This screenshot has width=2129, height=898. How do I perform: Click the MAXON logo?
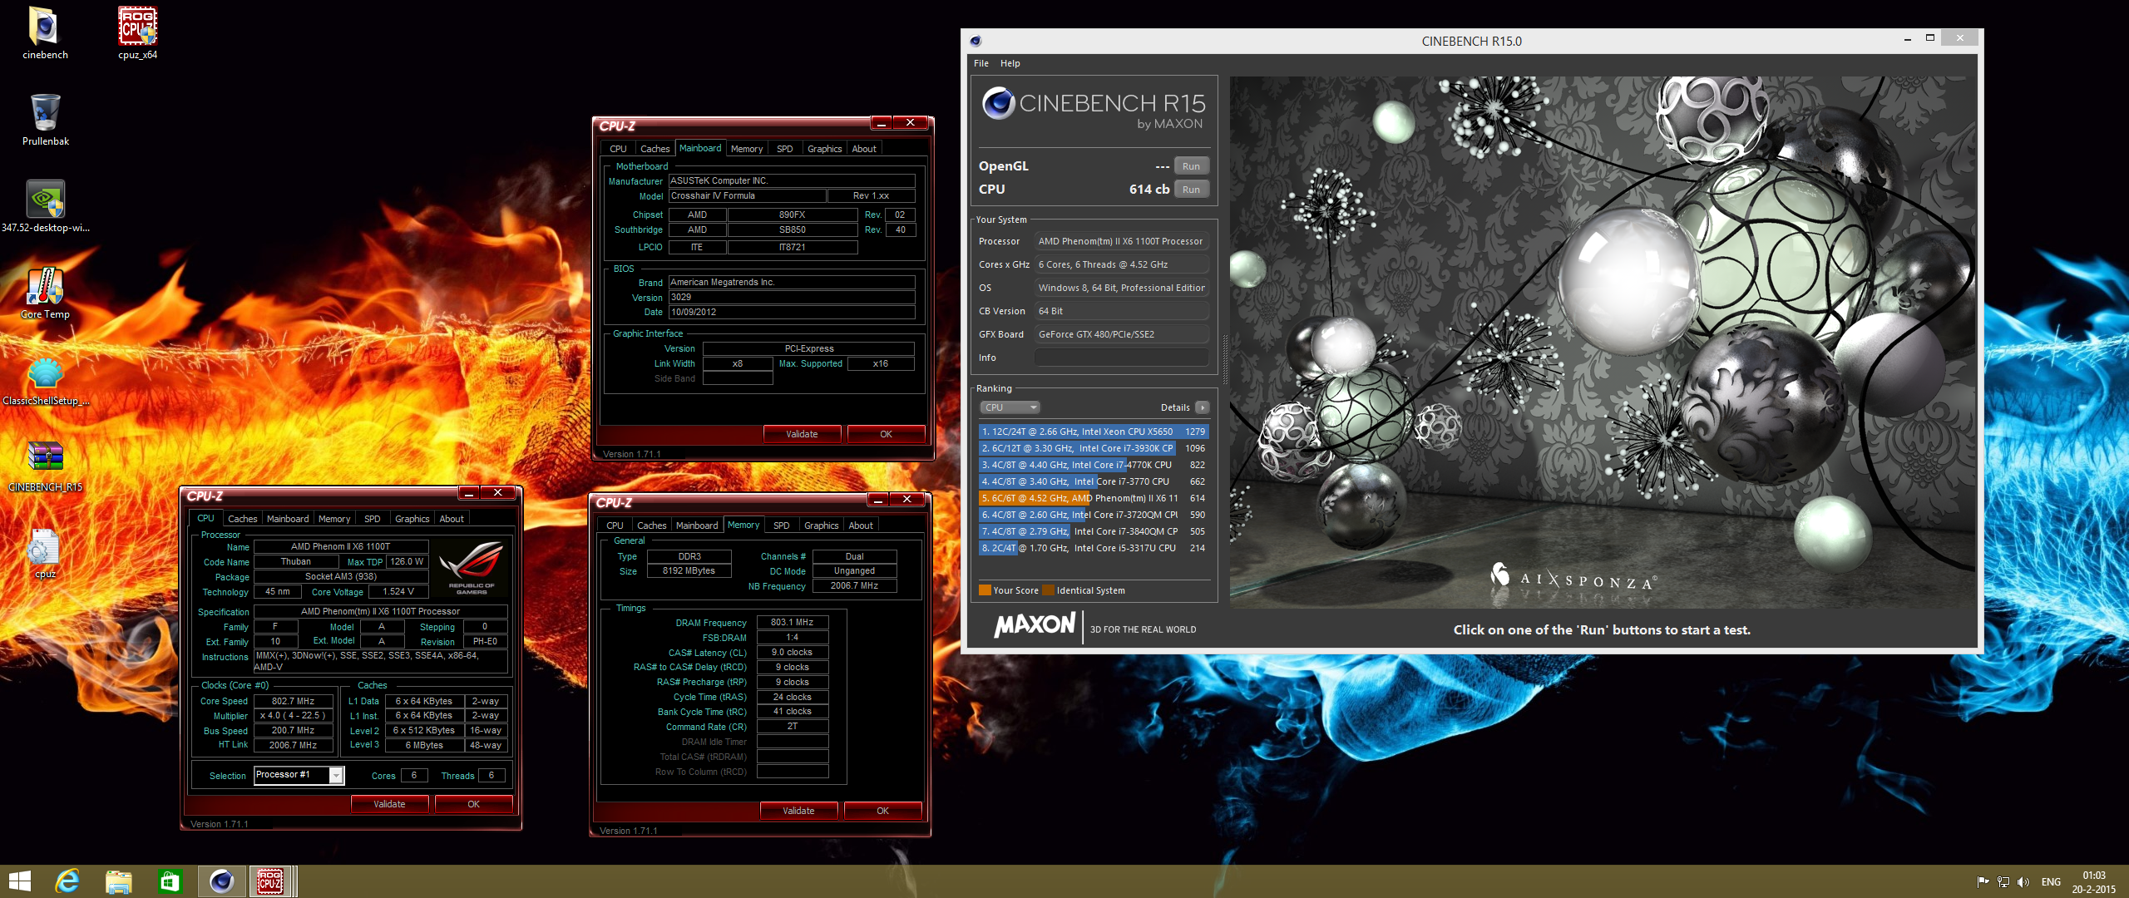[1035, 625]
